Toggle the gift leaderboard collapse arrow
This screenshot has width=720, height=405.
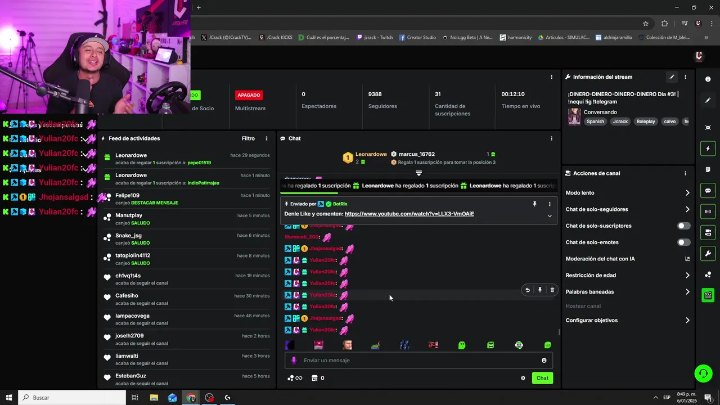(x=418, y=173)
